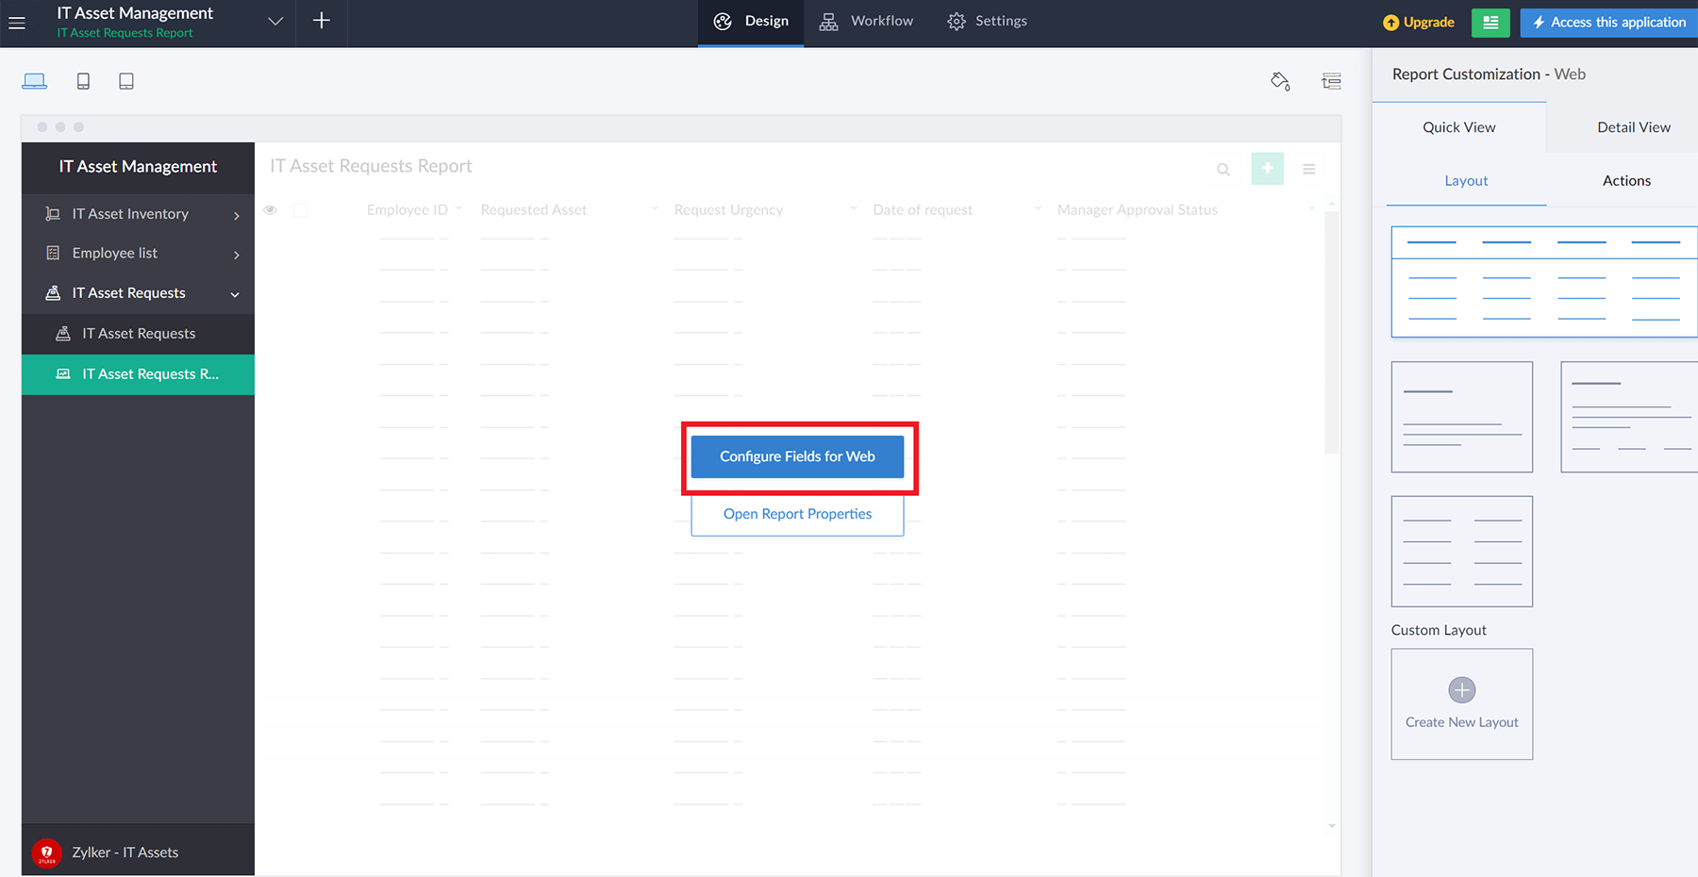Viewport: 1698px width, 877px height.
Task: Open Requested Asset column dropdown
Action: 655,208
